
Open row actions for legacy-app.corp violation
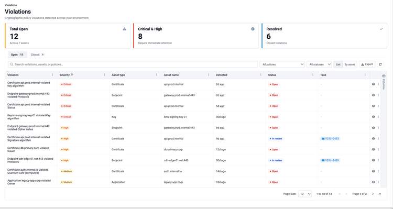coord(378,182)
